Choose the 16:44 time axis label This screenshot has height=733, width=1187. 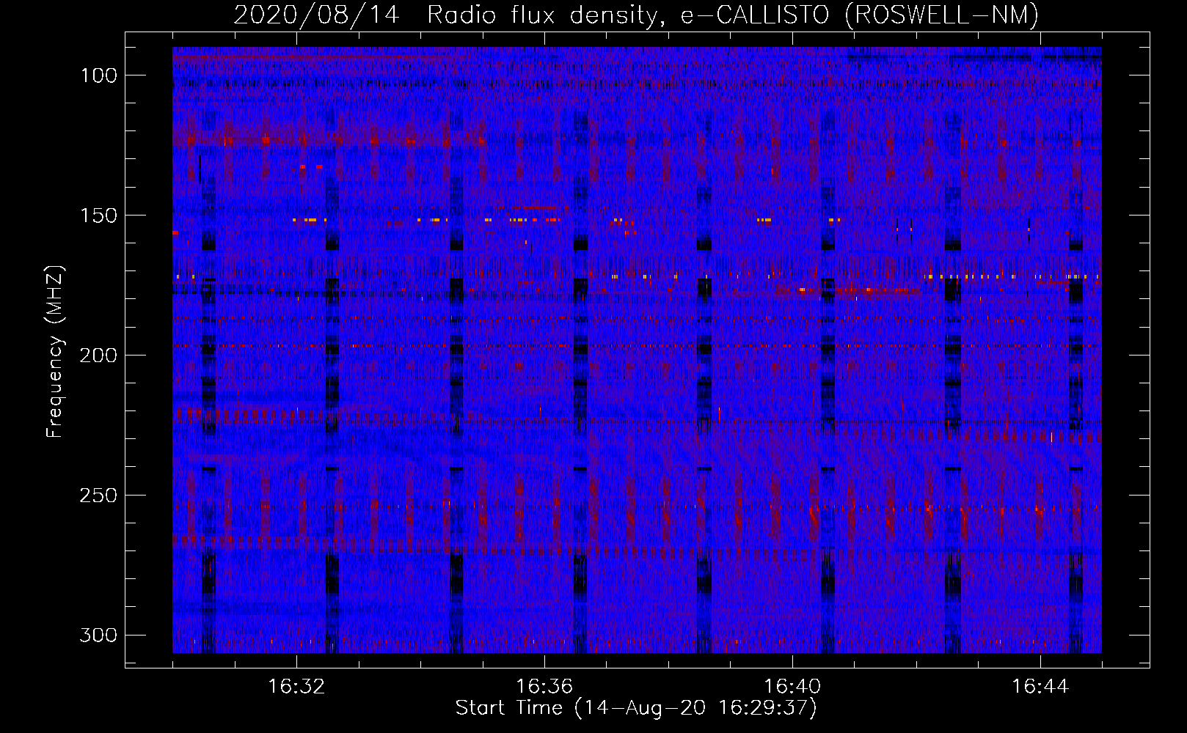pyautogui.click(x=1040, y=687)
